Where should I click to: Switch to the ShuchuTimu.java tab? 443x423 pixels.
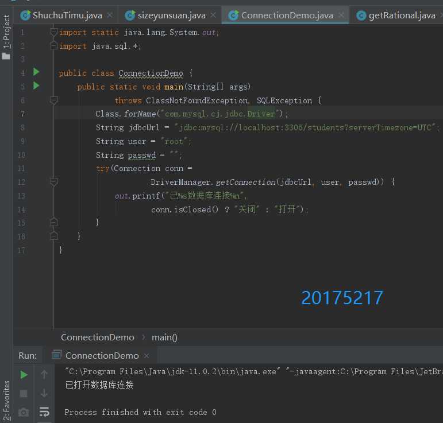coord(67,15)
